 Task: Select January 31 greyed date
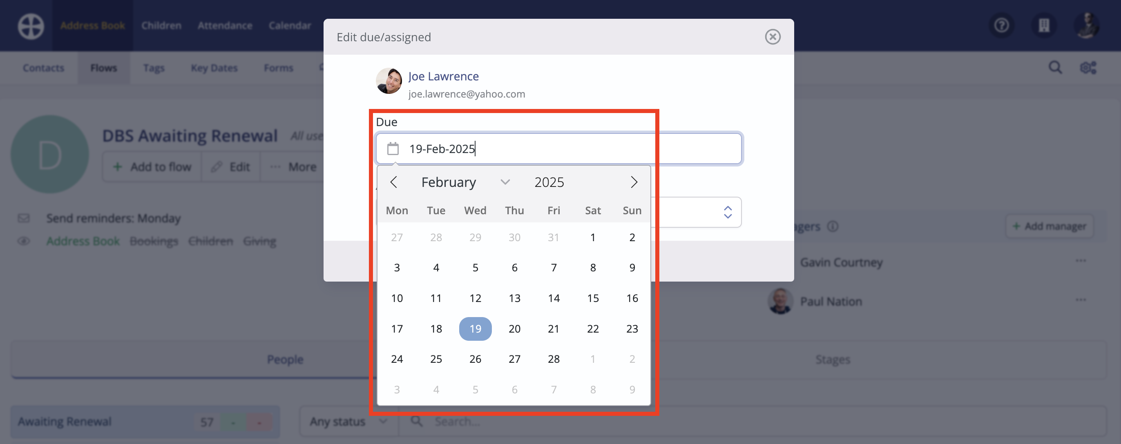click(554, 238)
